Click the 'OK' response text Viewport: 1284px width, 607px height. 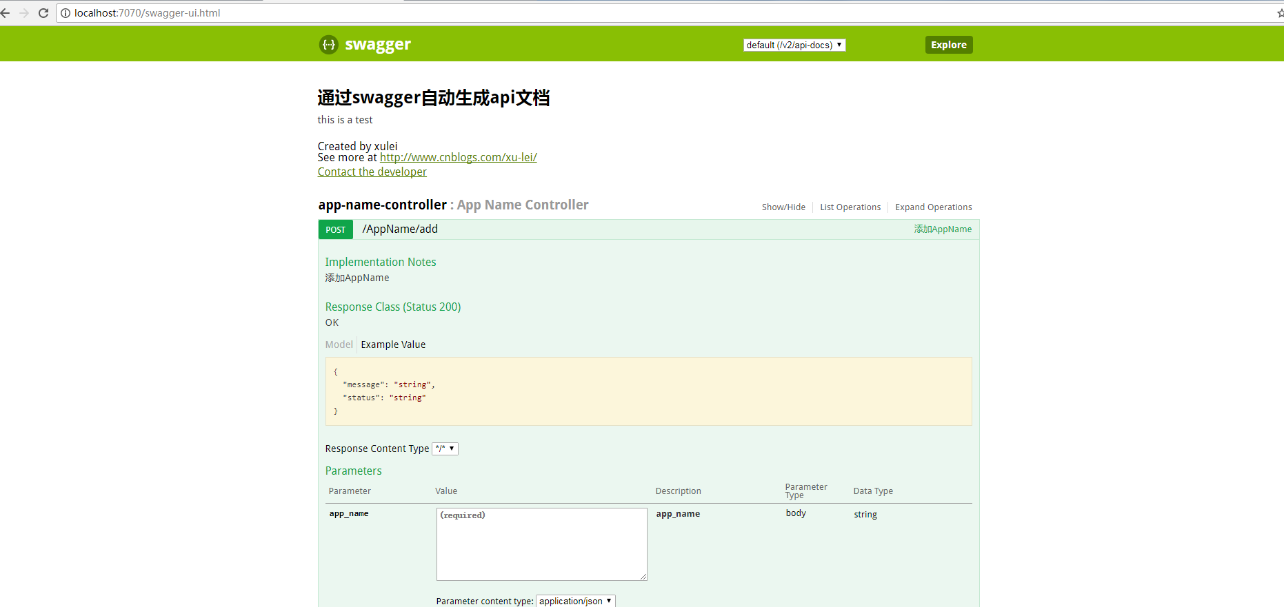click(332, 322)
